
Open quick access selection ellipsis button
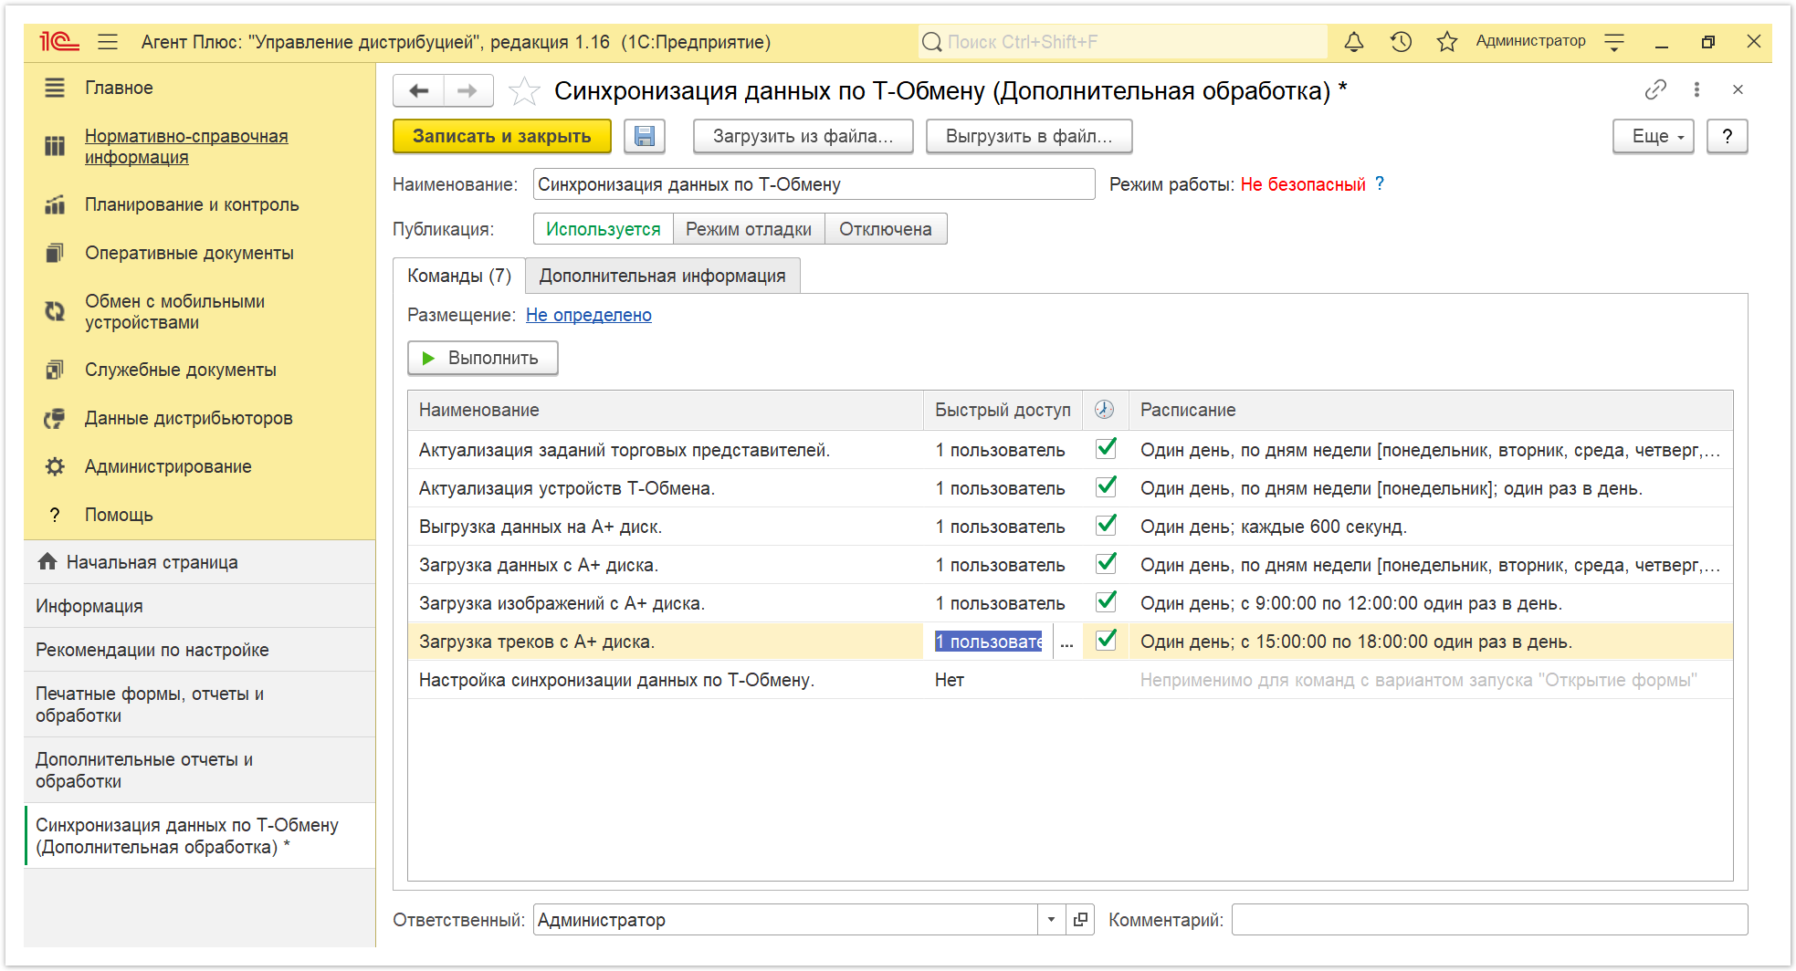(1066, 642)
